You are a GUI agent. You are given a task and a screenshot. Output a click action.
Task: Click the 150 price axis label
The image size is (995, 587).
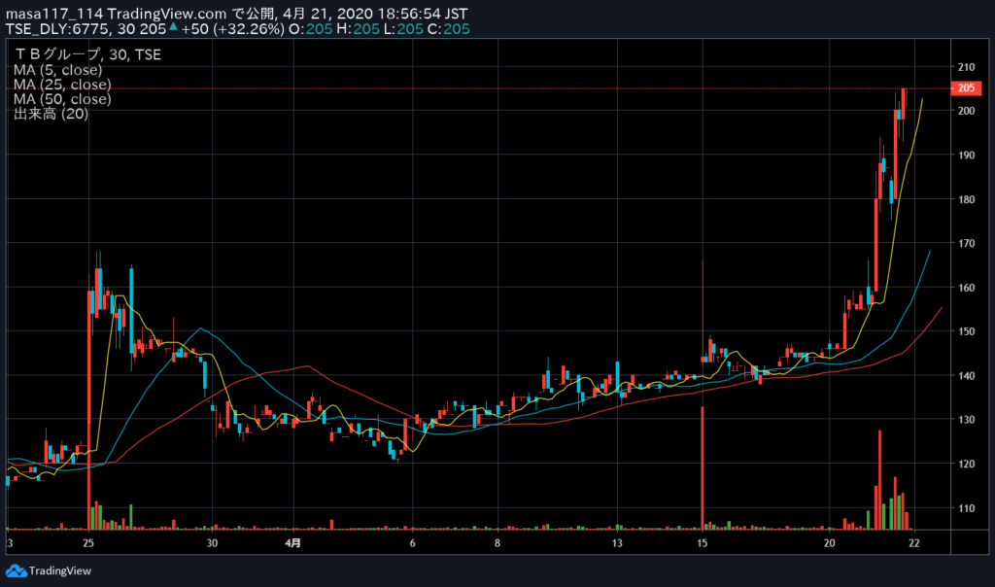[x=967, y=331]
